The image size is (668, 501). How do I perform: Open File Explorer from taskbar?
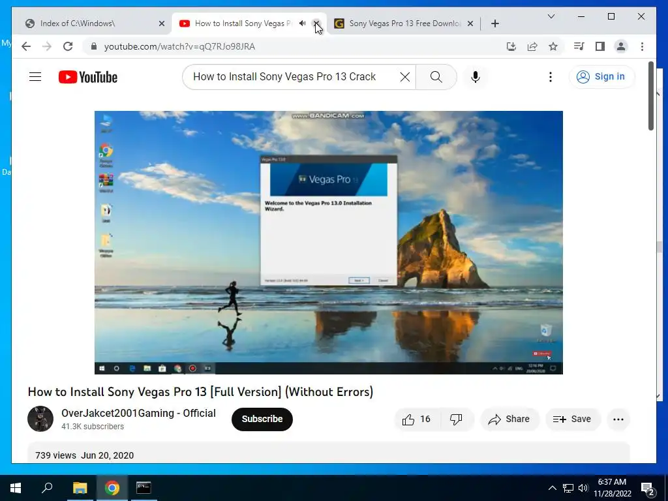coord(80,488)
